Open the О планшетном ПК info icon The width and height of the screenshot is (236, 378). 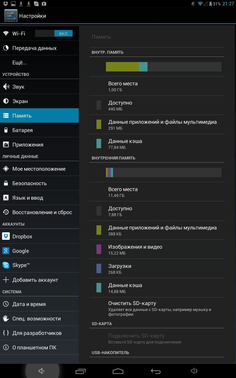(6, 347)
